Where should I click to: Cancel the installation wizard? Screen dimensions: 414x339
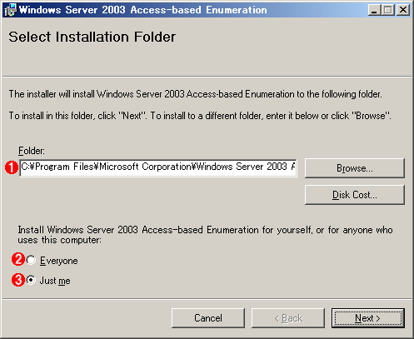208,318
